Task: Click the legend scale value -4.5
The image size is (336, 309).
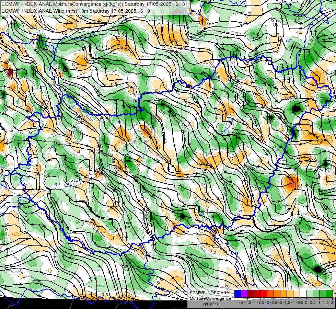Action: (x=247, y=302)
